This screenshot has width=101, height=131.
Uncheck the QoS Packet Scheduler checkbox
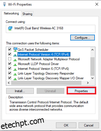click(x=10, y=49)
